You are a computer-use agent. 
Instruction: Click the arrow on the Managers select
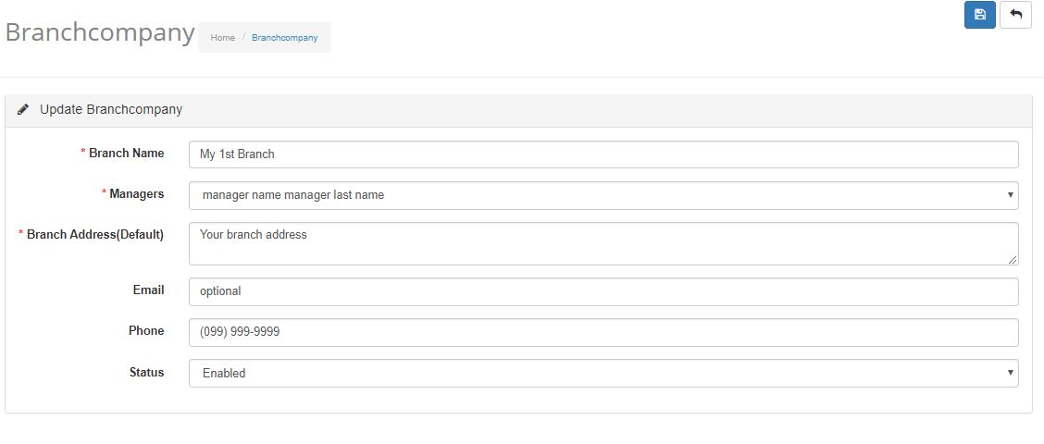1011,195
